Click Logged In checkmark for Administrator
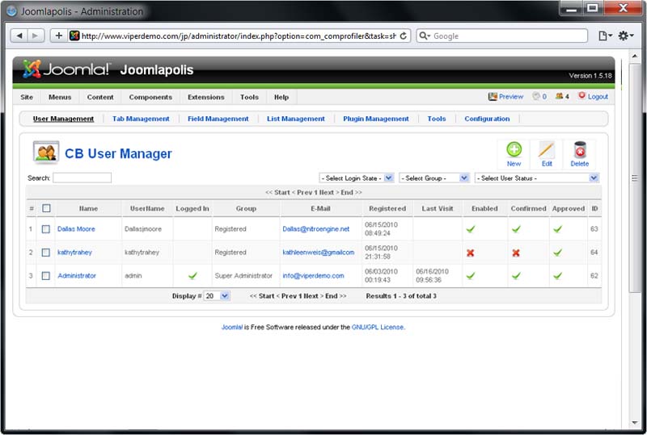 192,275
